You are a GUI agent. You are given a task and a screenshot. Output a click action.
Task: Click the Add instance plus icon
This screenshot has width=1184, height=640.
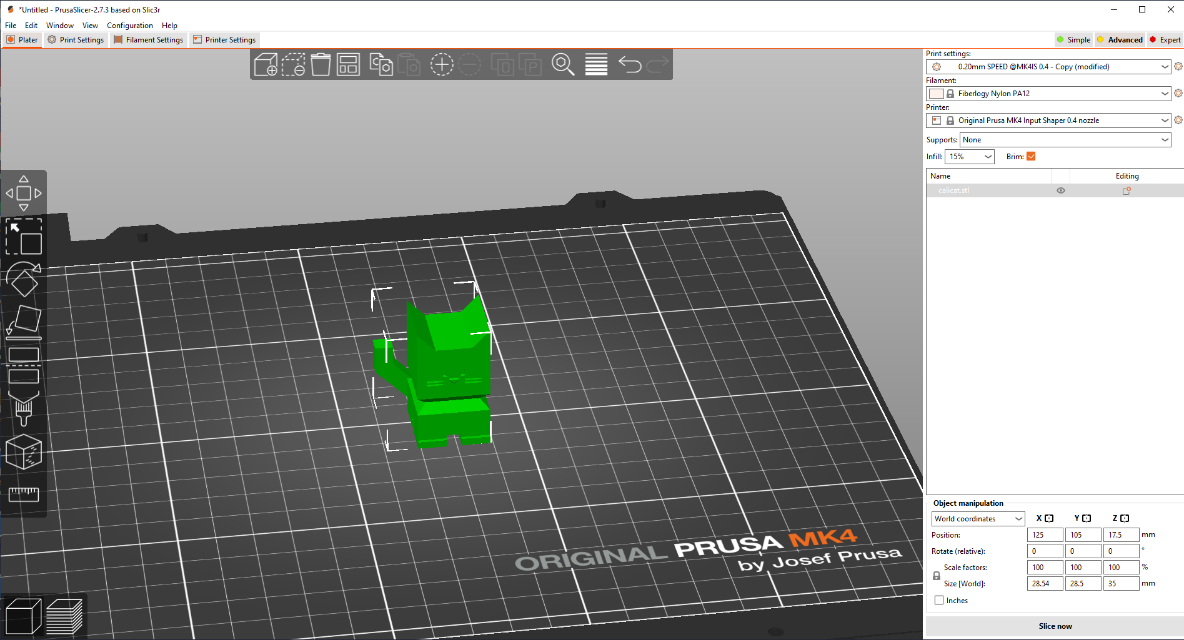coord(442,64)
